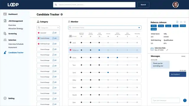This screenshot has width=189, height=106.
Task: Click the Category hierarchy icon
Action: point(38,21)
